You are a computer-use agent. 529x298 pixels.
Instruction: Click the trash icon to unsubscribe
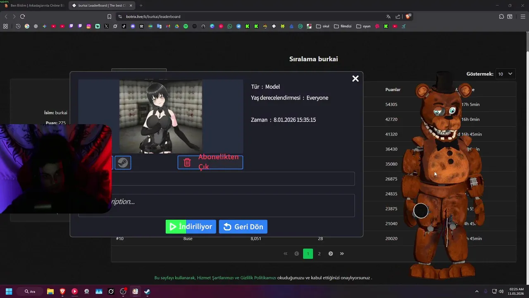click(187, 162)
